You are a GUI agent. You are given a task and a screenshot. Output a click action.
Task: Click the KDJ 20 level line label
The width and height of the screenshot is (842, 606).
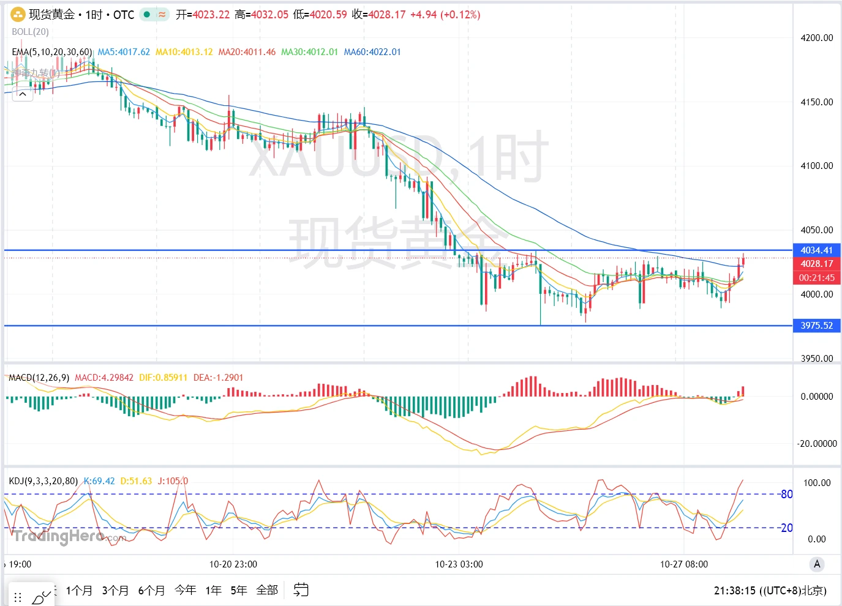tap(786, 528)
